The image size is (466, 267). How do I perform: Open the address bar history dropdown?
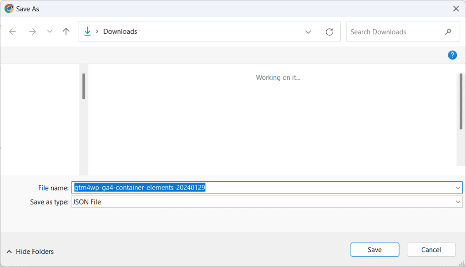308,32
